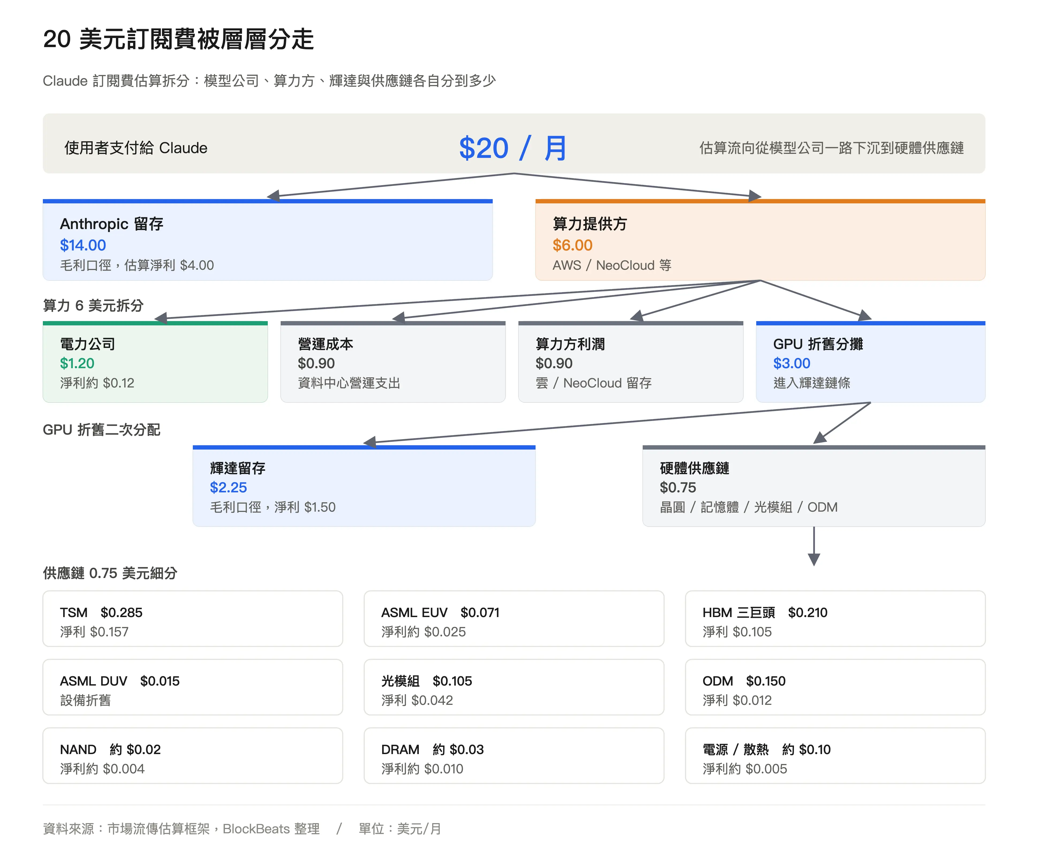Select the 電力公司 card heading

(88, 344)
